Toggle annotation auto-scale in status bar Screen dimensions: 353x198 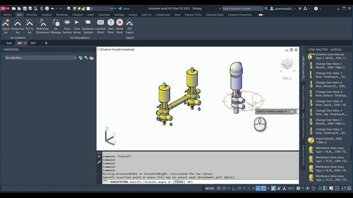tap(279, 188)
